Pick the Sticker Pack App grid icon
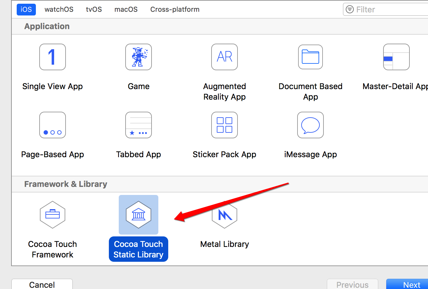428x289 pixels. pos(225,125)
